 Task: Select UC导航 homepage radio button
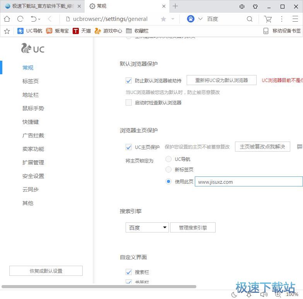coord(169,159)
